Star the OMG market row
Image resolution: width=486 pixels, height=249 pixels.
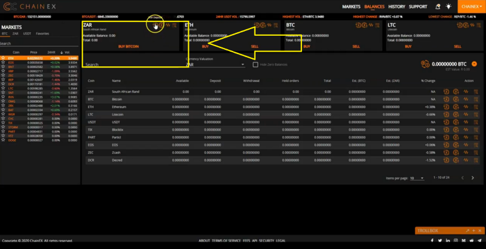pyautogui.click(x=3, y=101)
